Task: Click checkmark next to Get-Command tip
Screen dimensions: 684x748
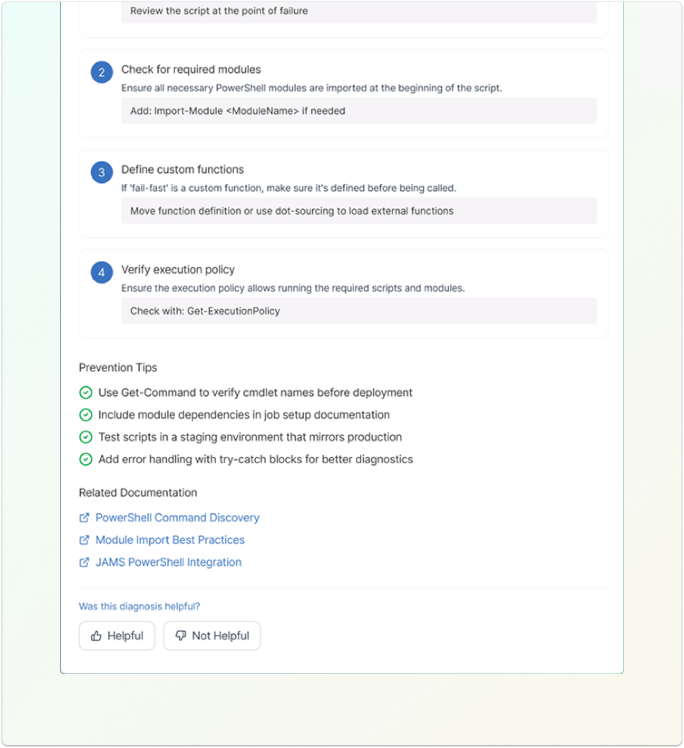Action: (85, 393)
